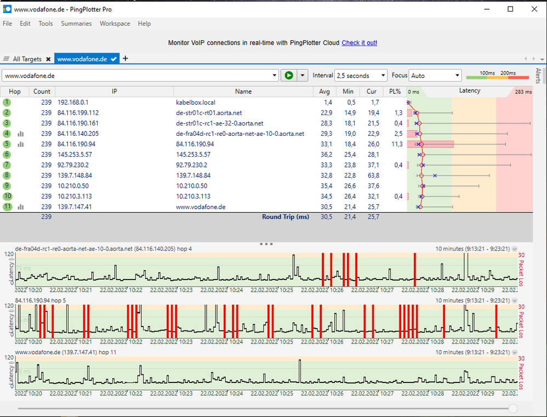This screenshot has width=547, height=417.
Task: Click hop 3 green circle
Action: click(7, 123)
